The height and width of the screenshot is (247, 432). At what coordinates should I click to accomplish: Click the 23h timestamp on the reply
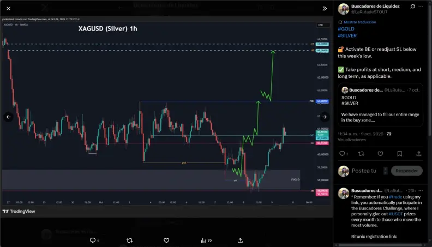(x=412, y=190)
